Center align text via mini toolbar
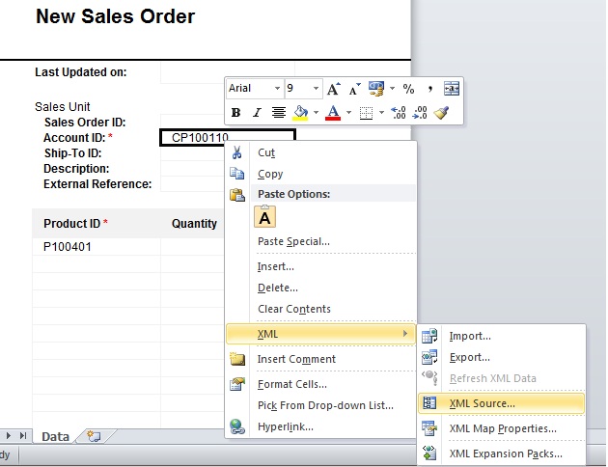The height and width of the screenshot is (467, 608). click(278, 113)
